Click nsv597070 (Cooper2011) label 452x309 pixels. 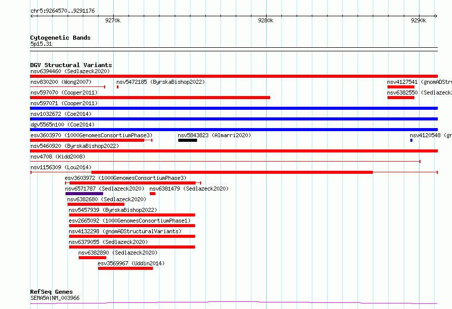click(64, 92)
